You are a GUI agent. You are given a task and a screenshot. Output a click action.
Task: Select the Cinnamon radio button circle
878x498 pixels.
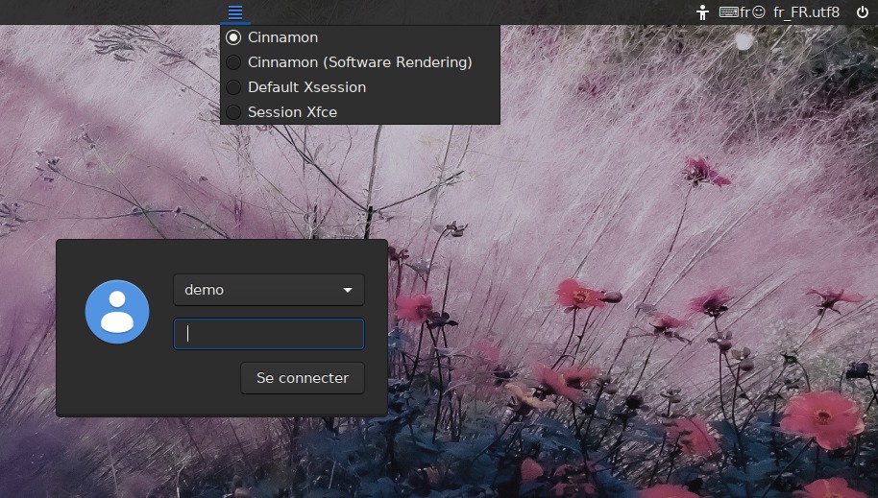(232, 37)
